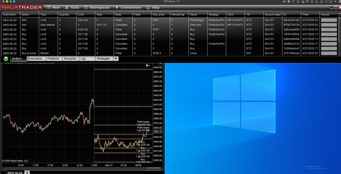Click the chart scrollbar left arrow
This screenshot has height=174, width=341.
point(3,169)
